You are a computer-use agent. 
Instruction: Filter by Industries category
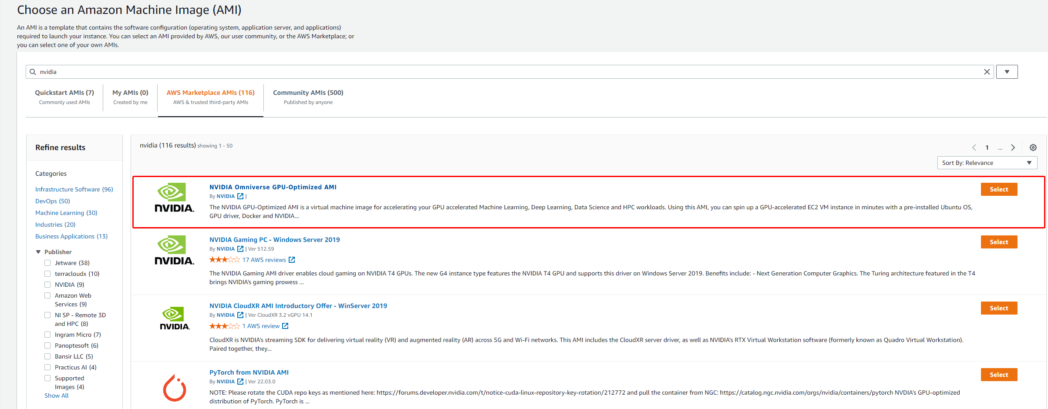coord(55,225)
